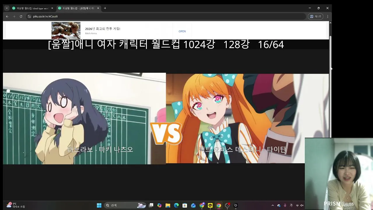Launch Copilot from the taskbar
373x210 pixels.
(x=159, y=205)
